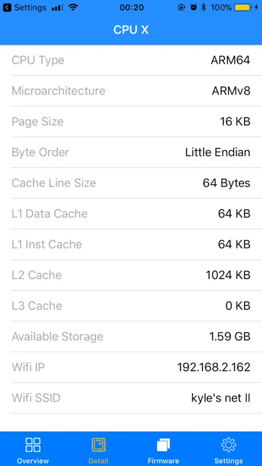Screen dimensions: 262x466
Task: Tap the Wi-Fi signal status icon
Action: pyautogui.click(x=73, y=7)
